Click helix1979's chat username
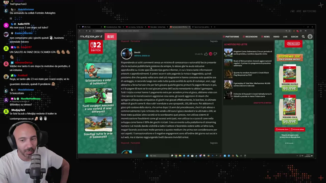This screenshot has height=183, width=326. coord(24,24)
